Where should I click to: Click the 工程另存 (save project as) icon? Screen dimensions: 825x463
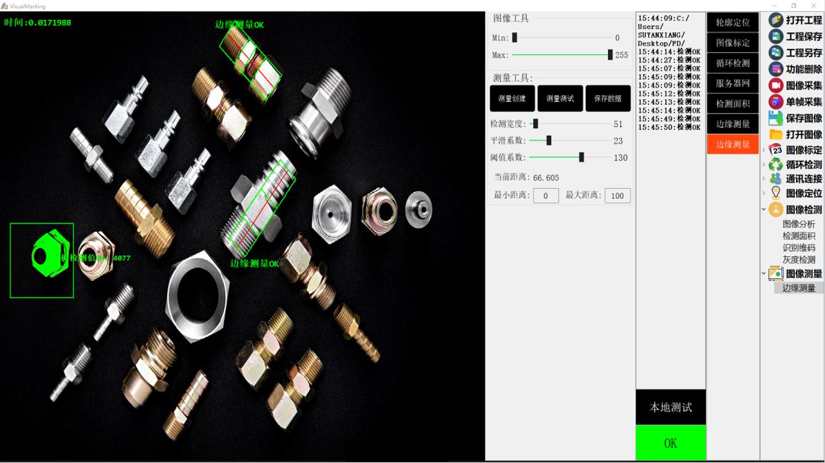776,52
